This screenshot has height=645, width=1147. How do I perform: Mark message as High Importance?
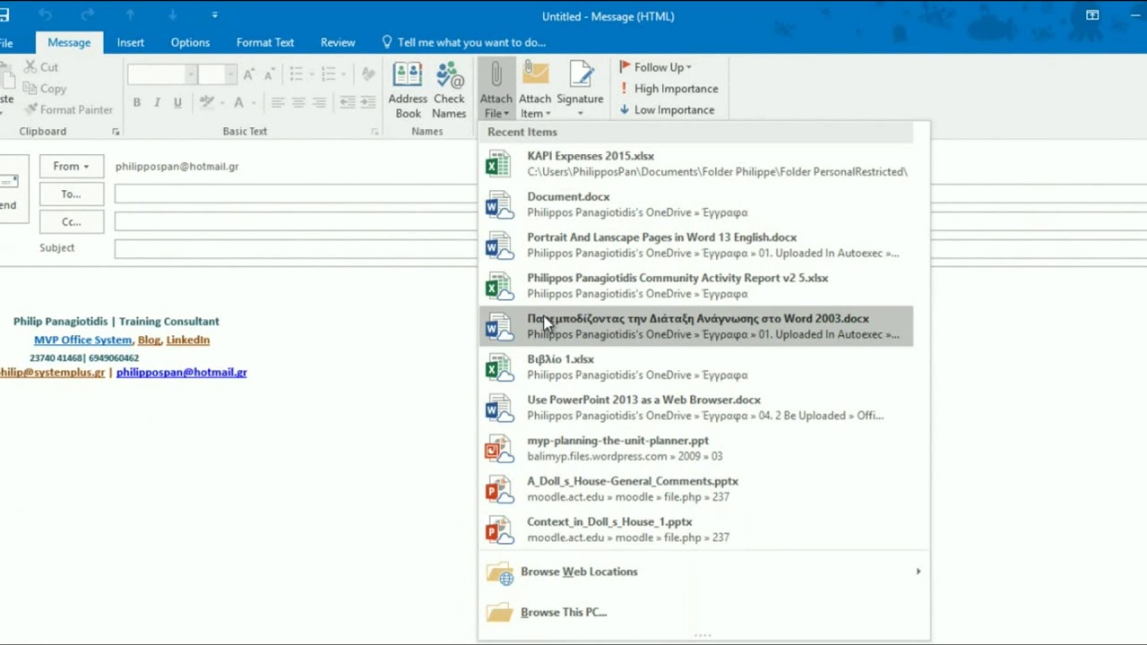668,89
